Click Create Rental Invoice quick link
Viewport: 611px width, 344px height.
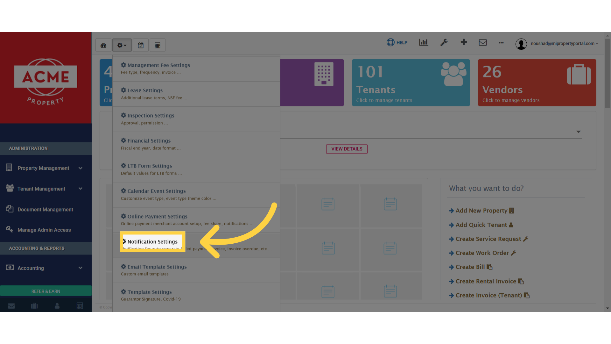coord(486,281)
